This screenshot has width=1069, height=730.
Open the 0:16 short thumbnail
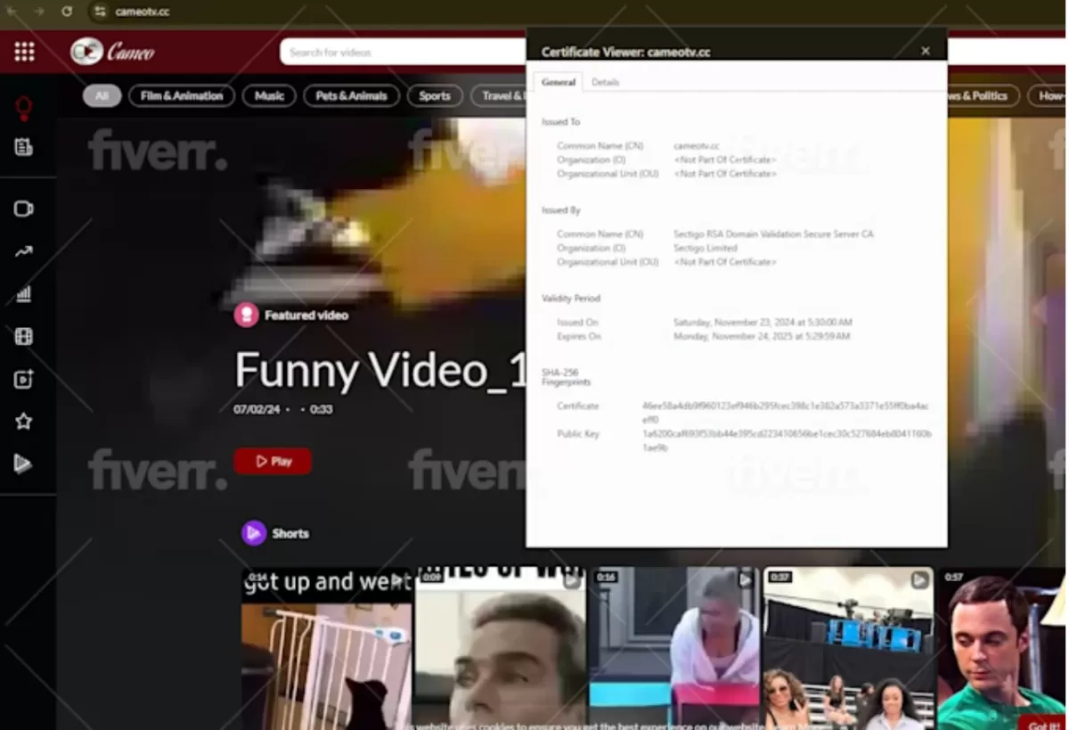coord(674,650)
